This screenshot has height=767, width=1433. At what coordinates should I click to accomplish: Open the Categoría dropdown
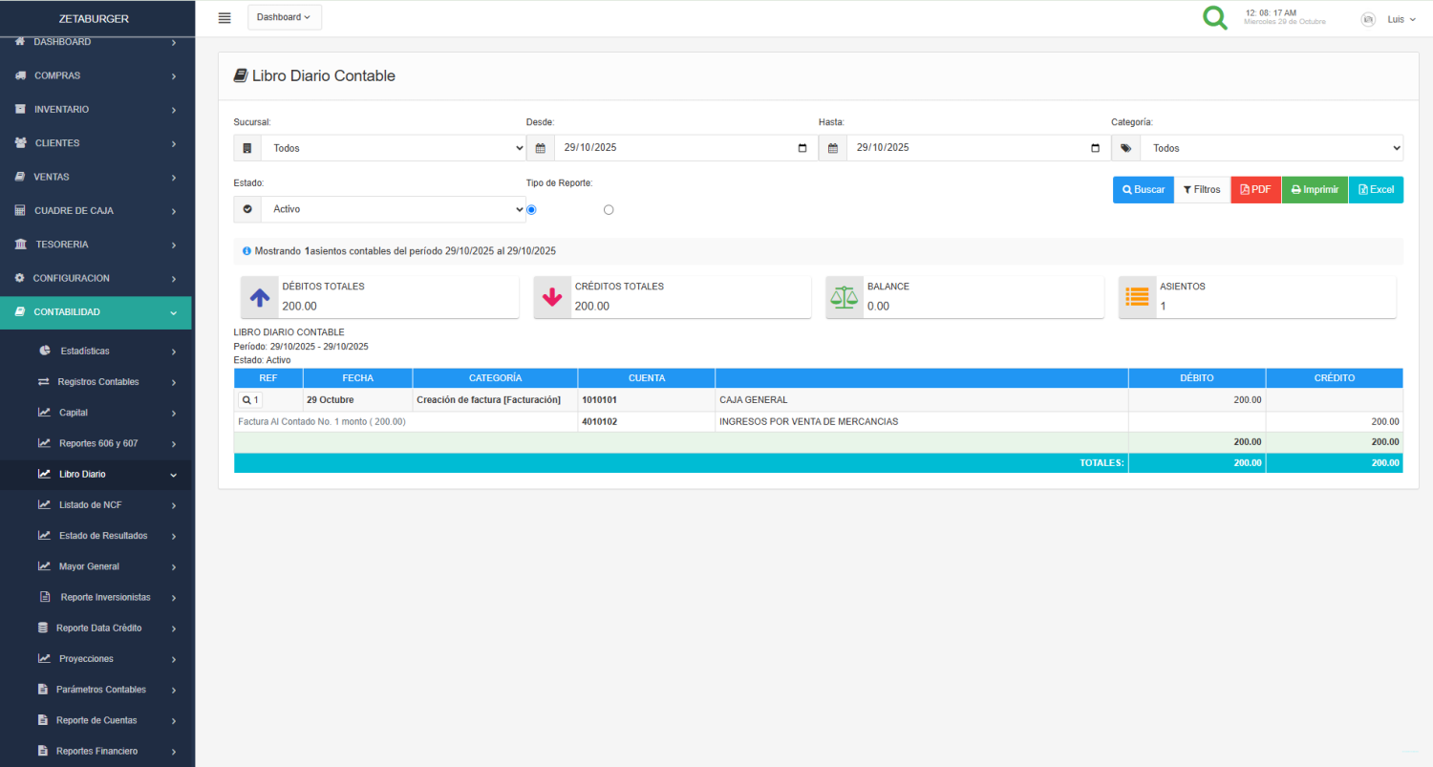(x=1271, y=148)
